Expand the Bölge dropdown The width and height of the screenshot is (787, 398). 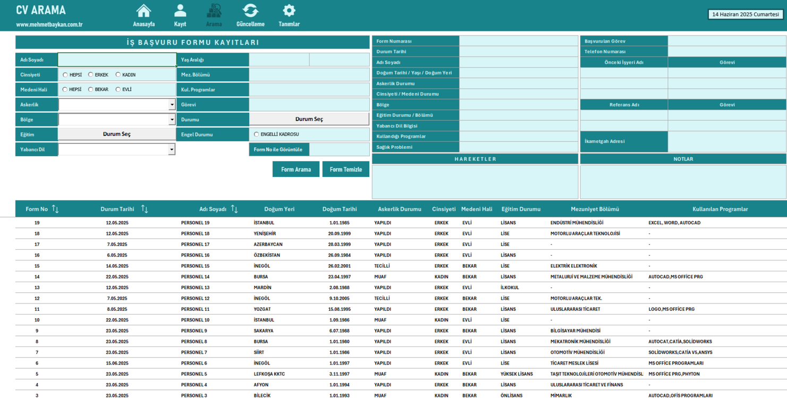point(172,120)
